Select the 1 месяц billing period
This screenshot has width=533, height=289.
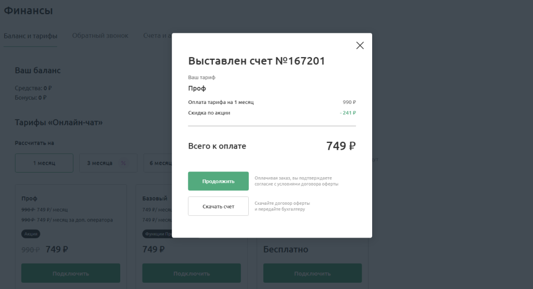(x=44, y=163)
